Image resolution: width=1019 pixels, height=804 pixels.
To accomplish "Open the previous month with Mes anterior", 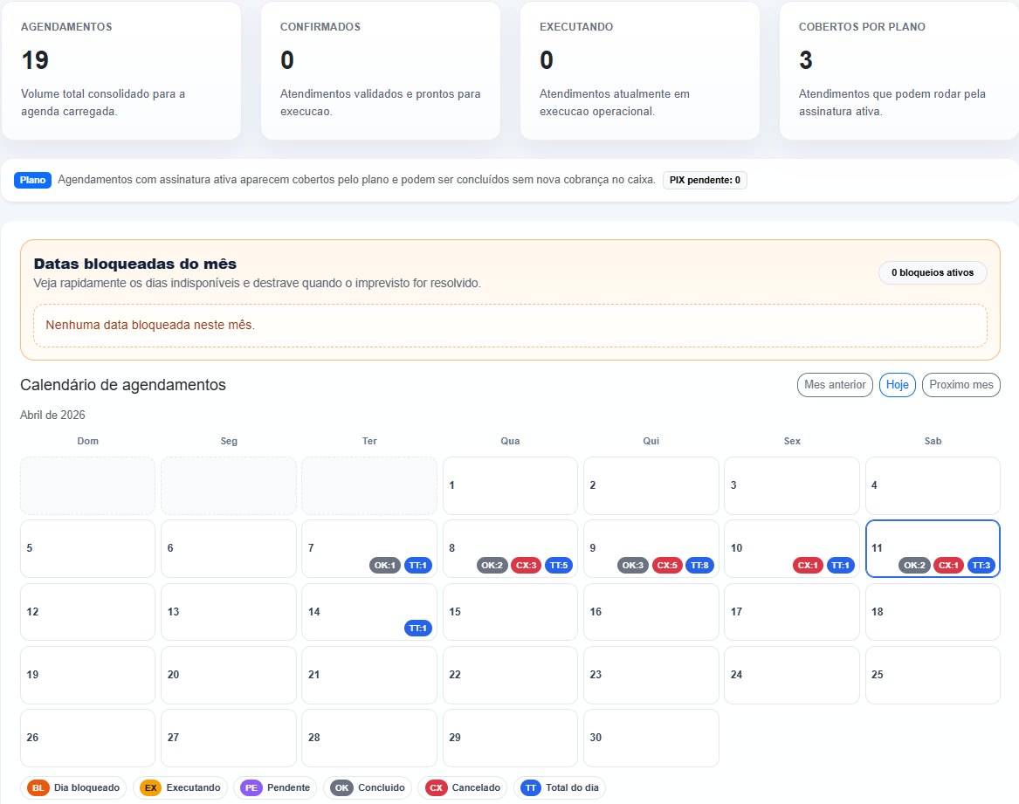I will [835, 384].
